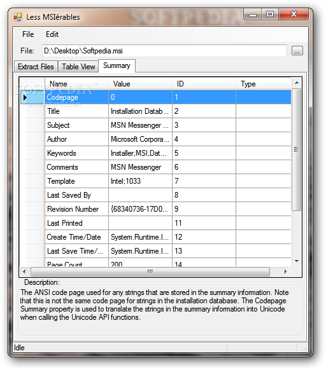Sort by the ID column header
The height and width of the screenshot is (370, 326).
coord(204,84)
